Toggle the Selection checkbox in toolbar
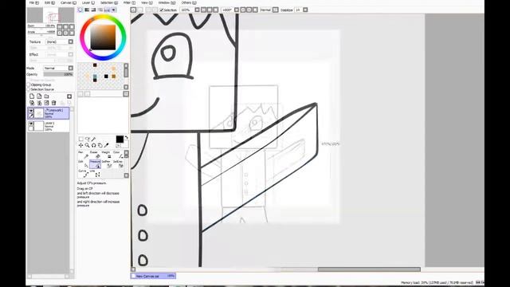This screenshot has height=287, width=510. (x=162, y=10)
